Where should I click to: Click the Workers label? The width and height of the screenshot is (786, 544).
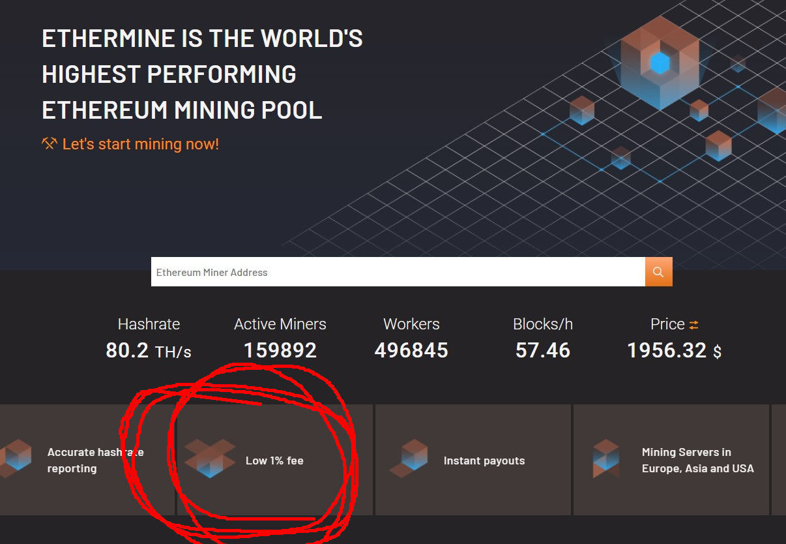tap(411, 324)
